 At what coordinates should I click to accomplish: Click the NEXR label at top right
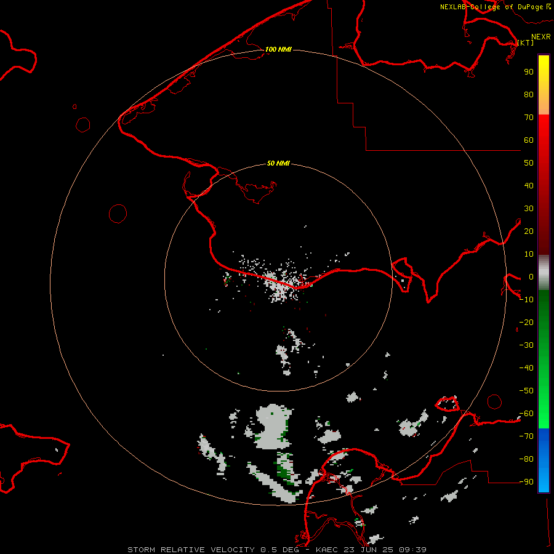[541, 37]
